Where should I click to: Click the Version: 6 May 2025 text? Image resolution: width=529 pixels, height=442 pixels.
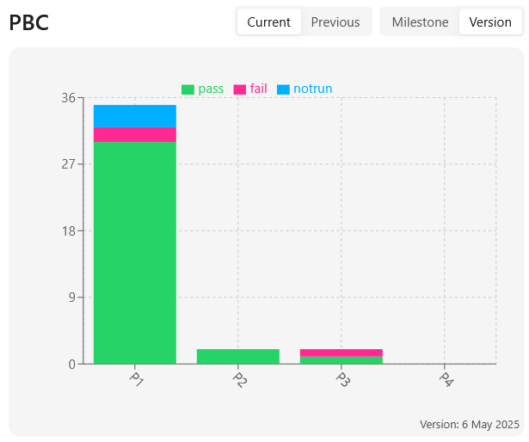[470, 424]
